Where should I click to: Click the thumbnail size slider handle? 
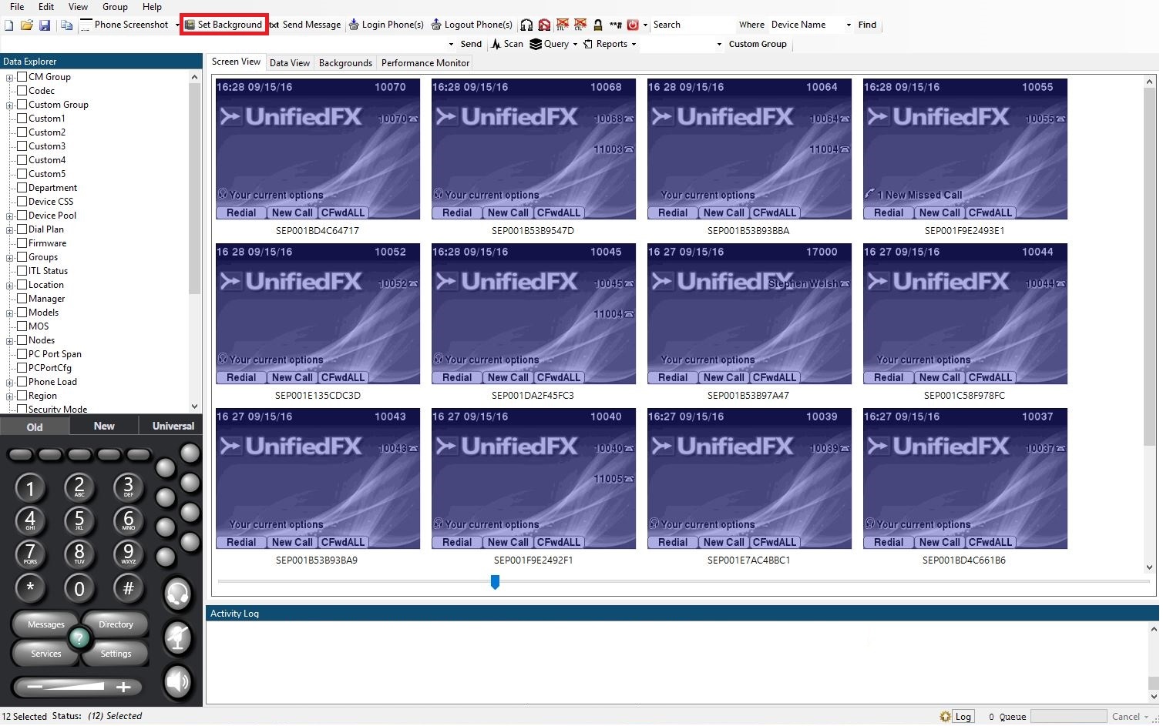495,582
